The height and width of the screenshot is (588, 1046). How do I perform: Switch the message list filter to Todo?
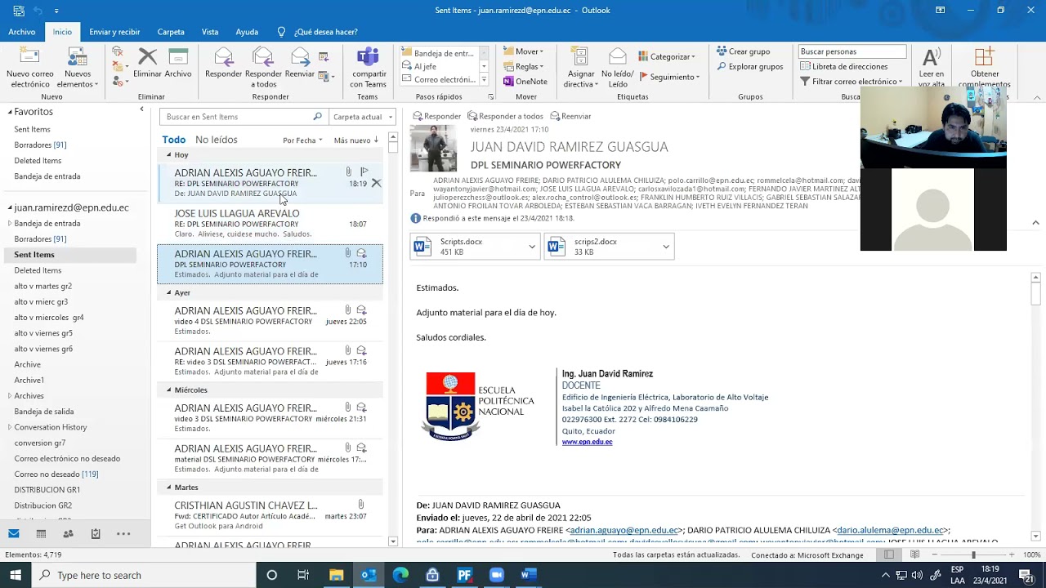pyautogui.click(x=174, y=140)
